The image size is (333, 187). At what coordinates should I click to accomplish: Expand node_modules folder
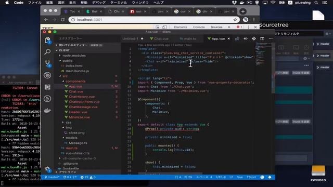click(x=74, y=56)
